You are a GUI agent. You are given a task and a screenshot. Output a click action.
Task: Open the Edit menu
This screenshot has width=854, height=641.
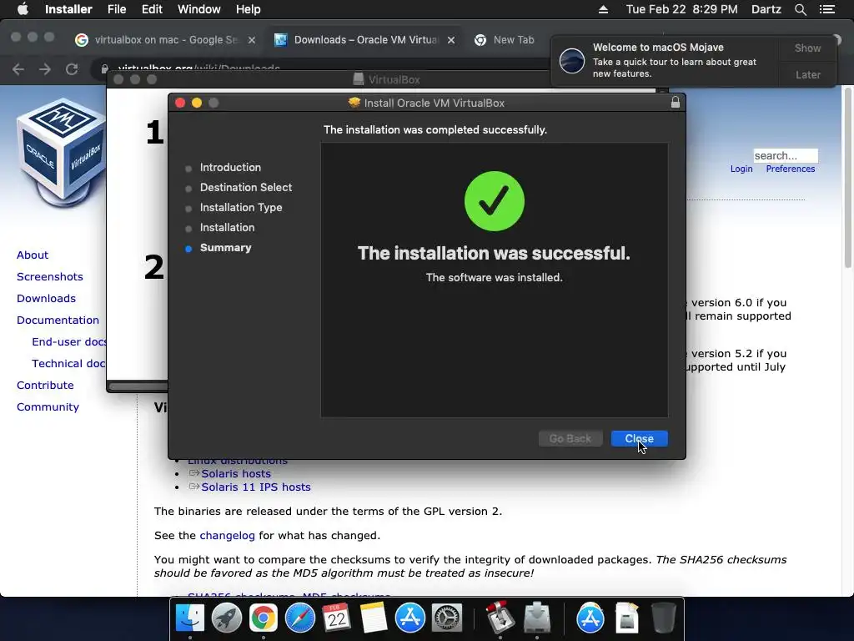coord(152,9)
